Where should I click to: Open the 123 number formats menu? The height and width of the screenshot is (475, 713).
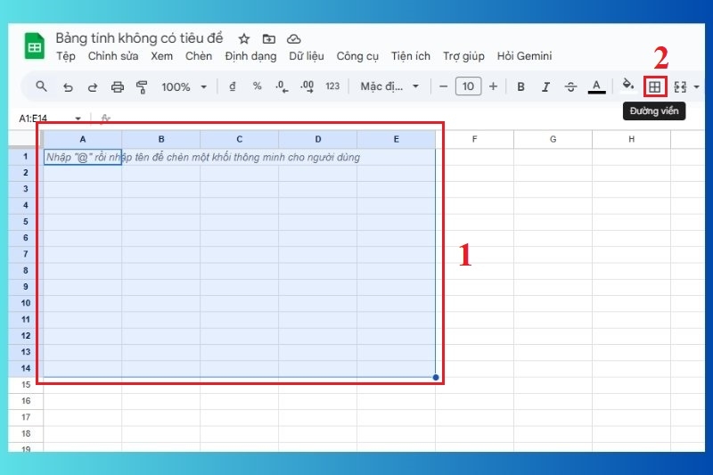tap(332, 86)
